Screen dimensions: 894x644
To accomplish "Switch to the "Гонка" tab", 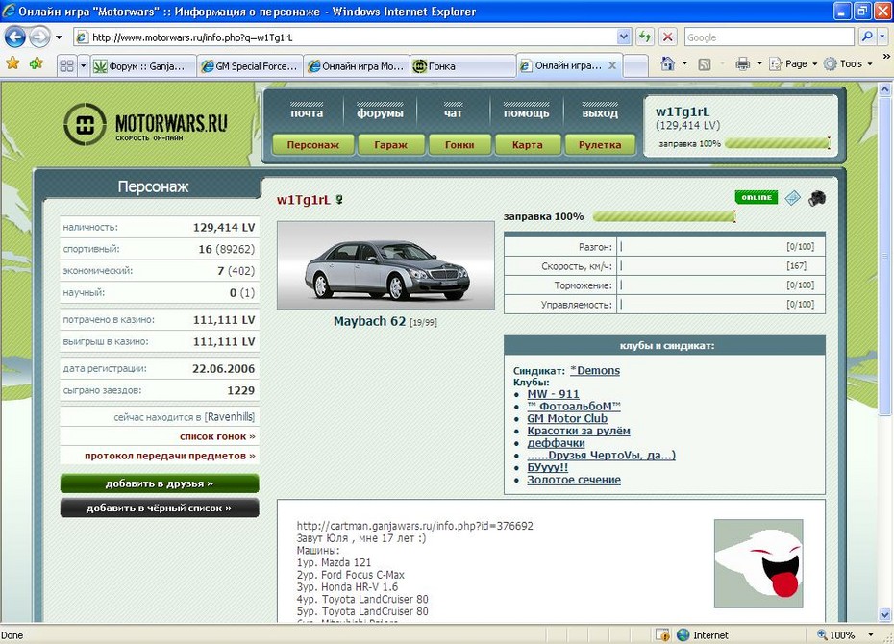I will tap(463, 66).
